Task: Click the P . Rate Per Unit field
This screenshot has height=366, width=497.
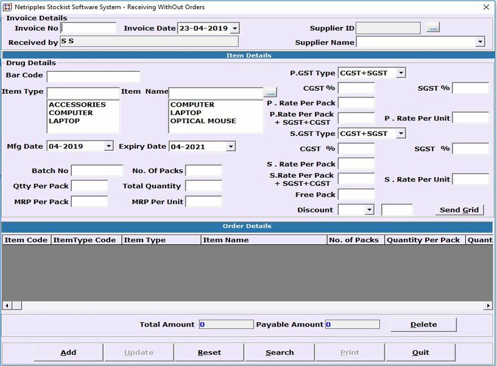Action: point(470,118)
